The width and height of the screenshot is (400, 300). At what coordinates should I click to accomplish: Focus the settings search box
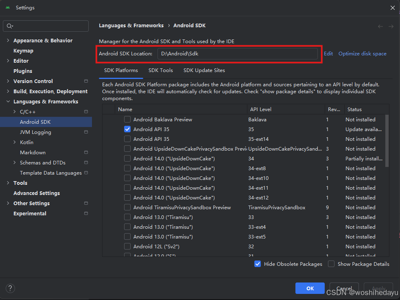coord(46,26)
